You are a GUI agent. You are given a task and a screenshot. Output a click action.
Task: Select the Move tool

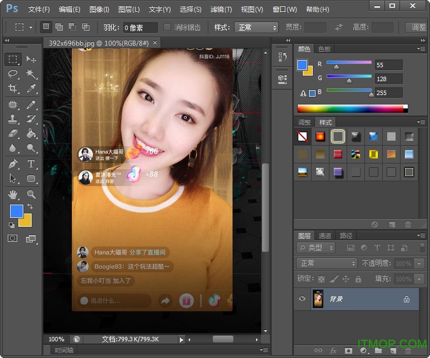click(31, 59)
